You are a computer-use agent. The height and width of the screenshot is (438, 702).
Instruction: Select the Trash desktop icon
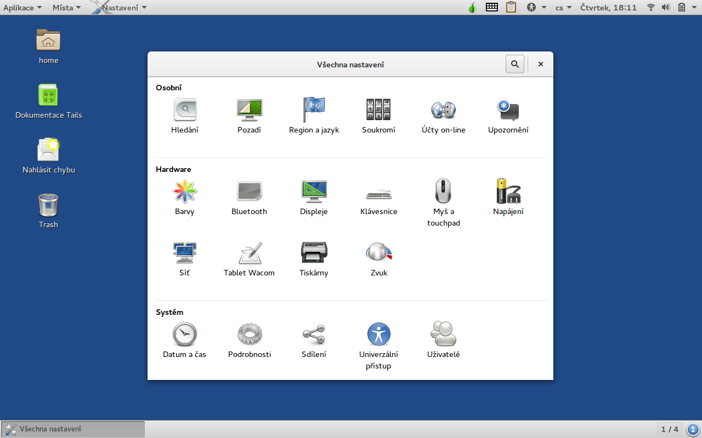point(48,211)
